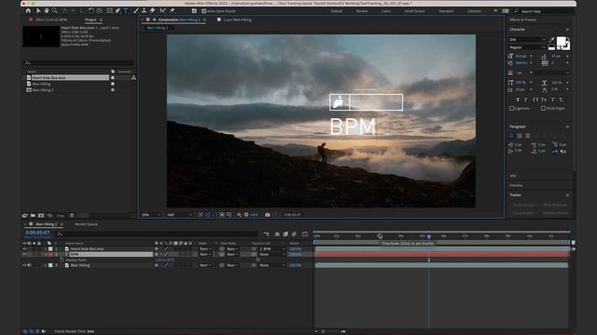Open the viewer magnification dropdown
Screen dimensions: 597x335
151,215
